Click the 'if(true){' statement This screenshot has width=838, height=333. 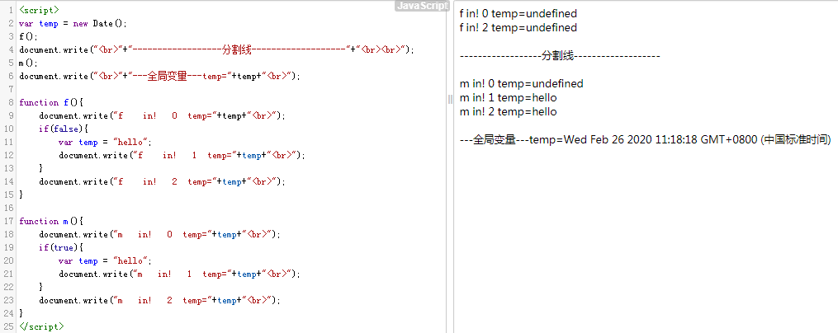coord(61,247)
